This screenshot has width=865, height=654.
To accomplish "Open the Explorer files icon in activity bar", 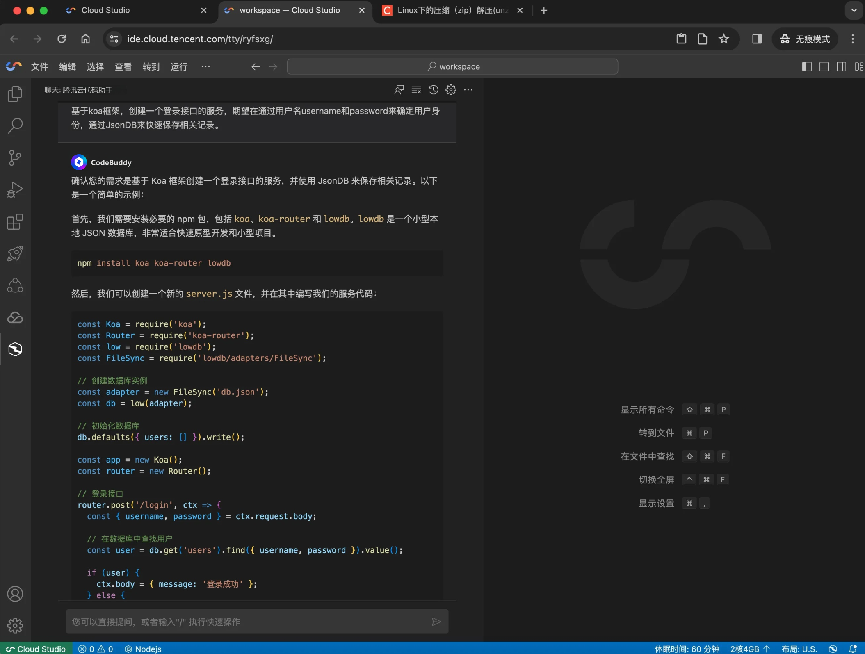I will tap(15, 94).
